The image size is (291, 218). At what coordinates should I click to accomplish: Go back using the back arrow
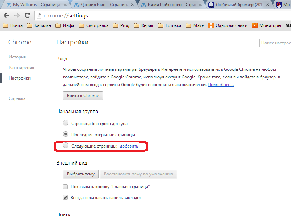click(x=6, y=16)
